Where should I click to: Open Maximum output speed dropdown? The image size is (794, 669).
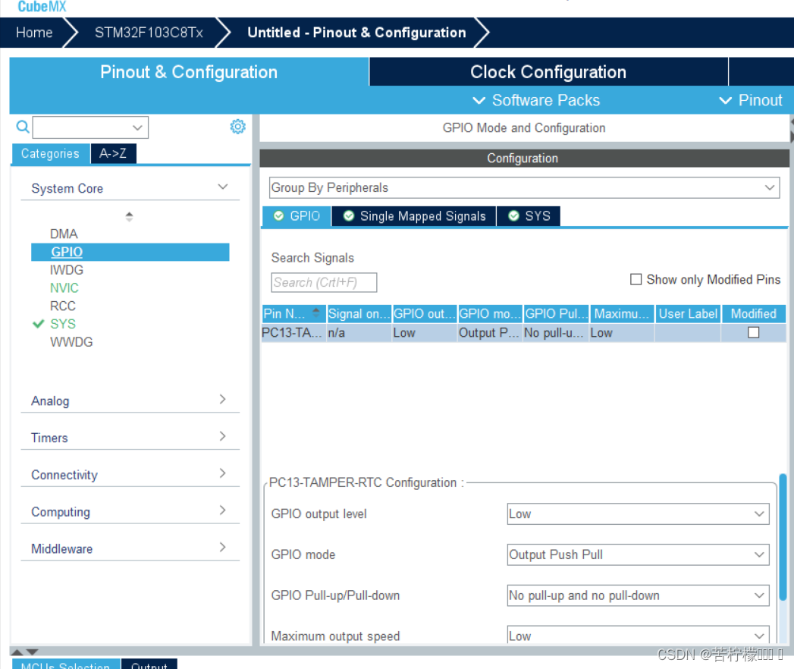click(x=638, y=636)
